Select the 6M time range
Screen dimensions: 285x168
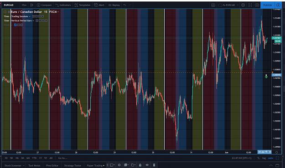[x=28, y=158]
